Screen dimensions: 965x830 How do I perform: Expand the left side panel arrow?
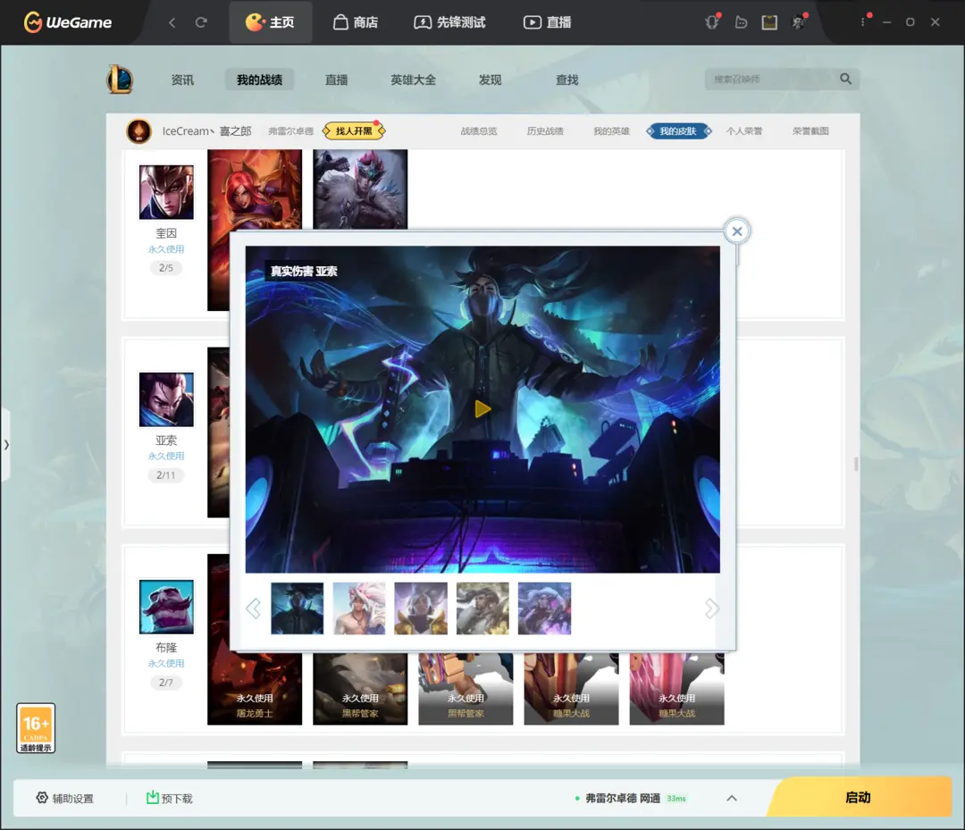(5, 444)
